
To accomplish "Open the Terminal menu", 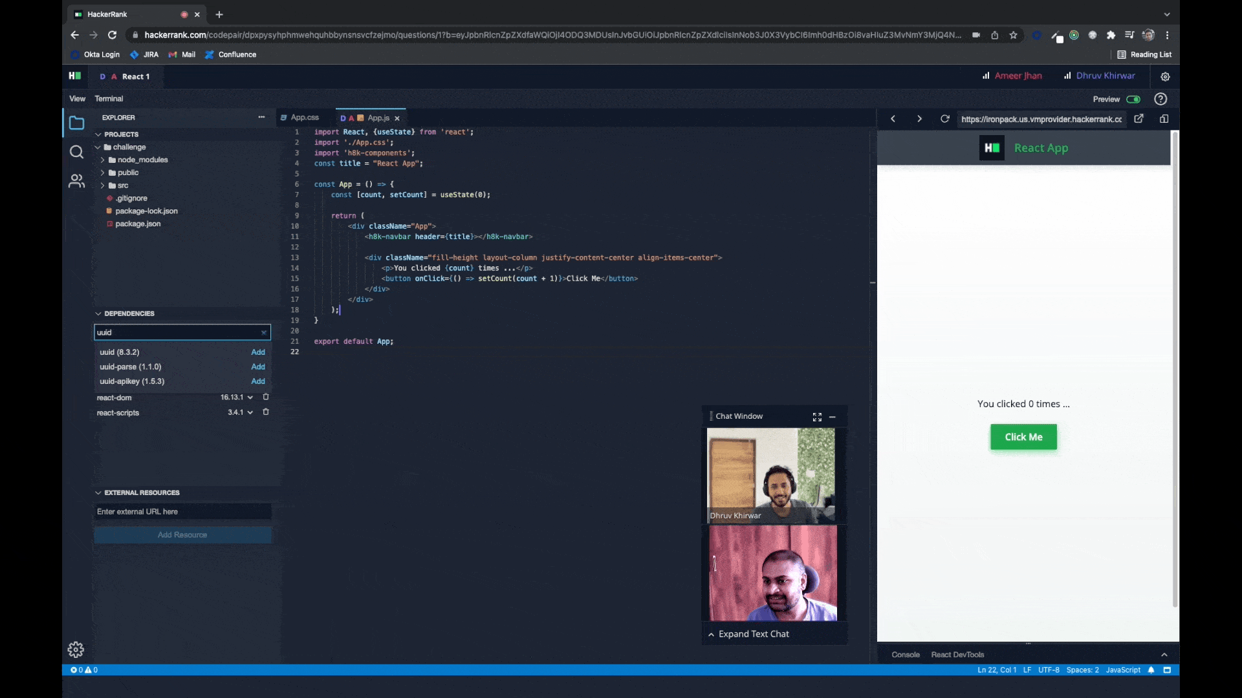I will point(109,99).
